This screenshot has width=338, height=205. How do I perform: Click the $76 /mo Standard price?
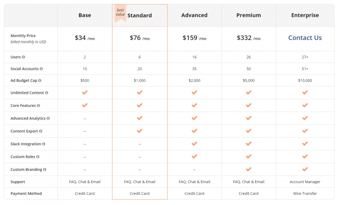tap(139, 38)
